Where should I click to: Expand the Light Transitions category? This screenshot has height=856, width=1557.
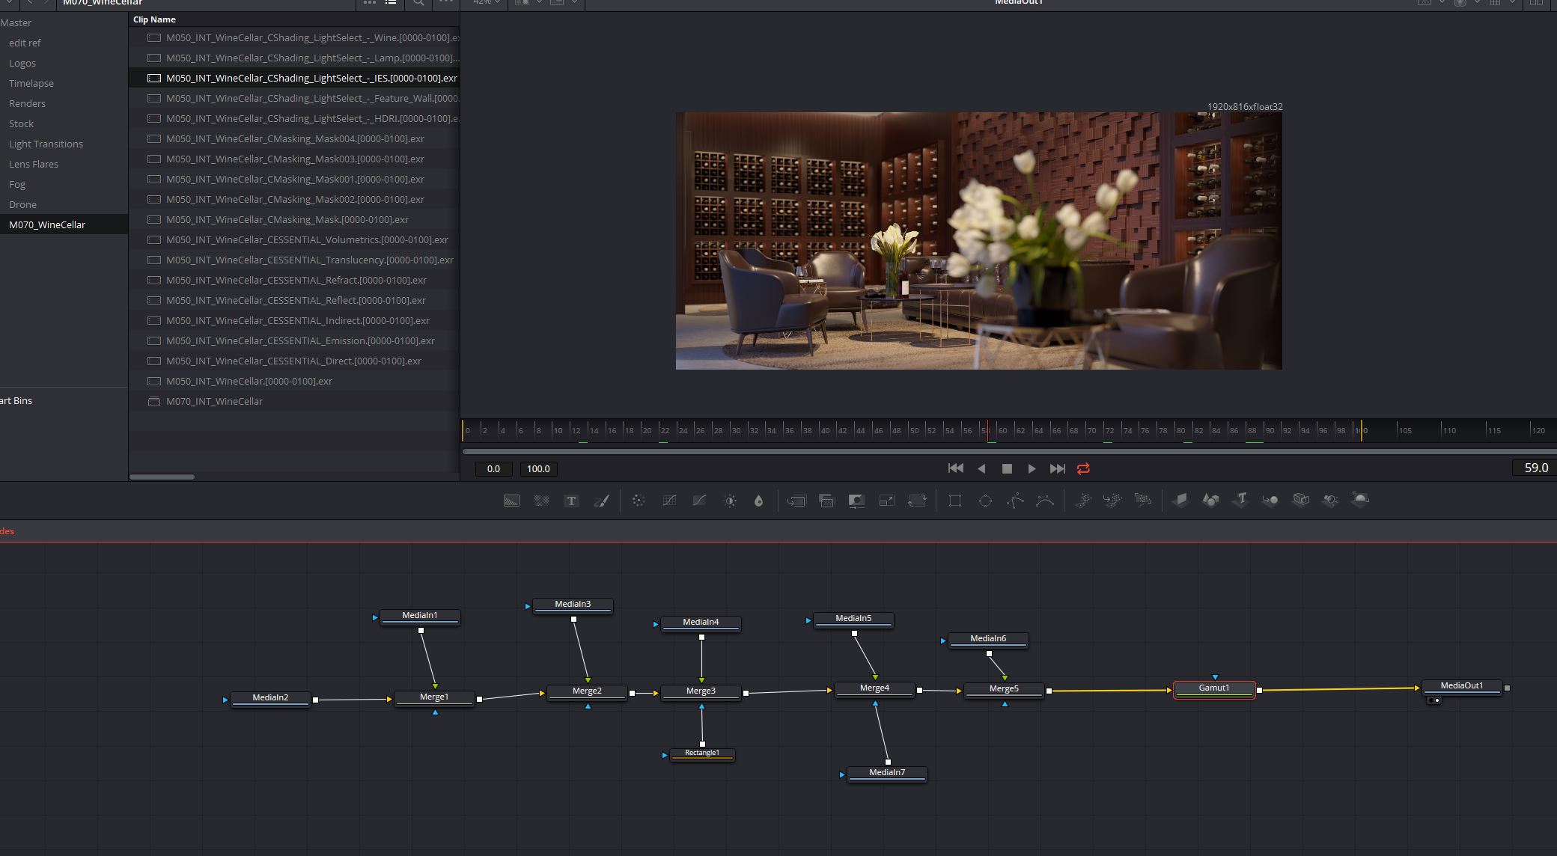[46, 144]
